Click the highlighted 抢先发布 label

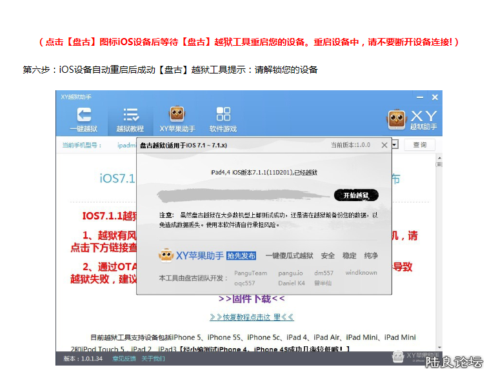point(241,256)
